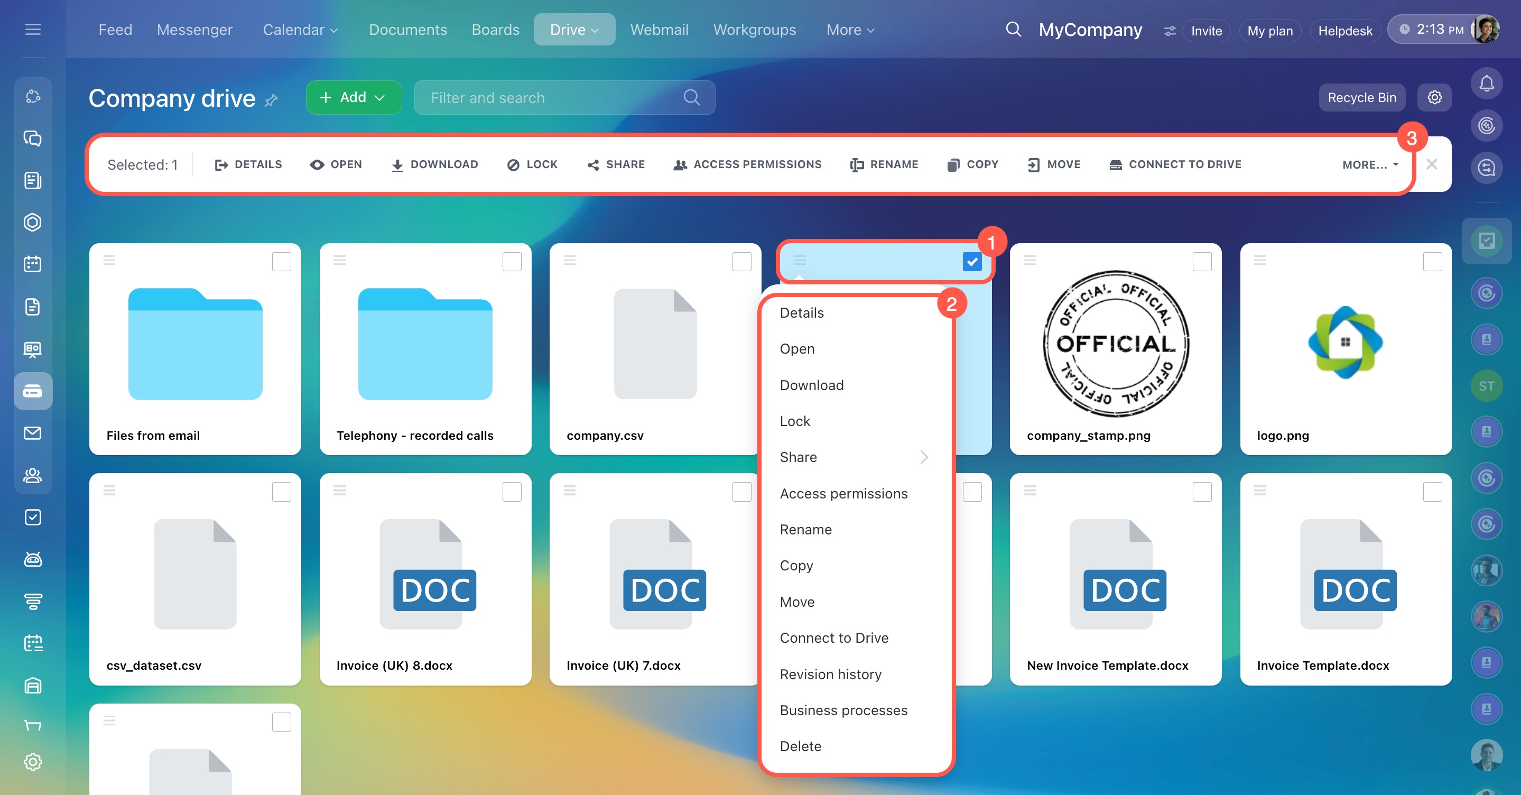Open the hamburger menu icon

33,29
